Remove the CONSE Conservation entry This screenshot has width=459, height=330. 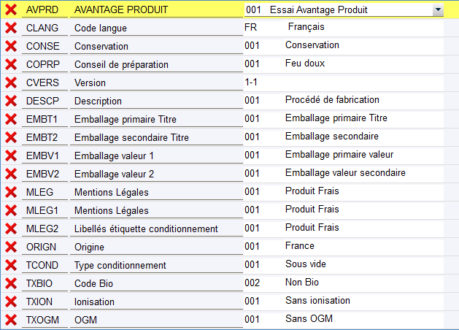click(11, 47)
